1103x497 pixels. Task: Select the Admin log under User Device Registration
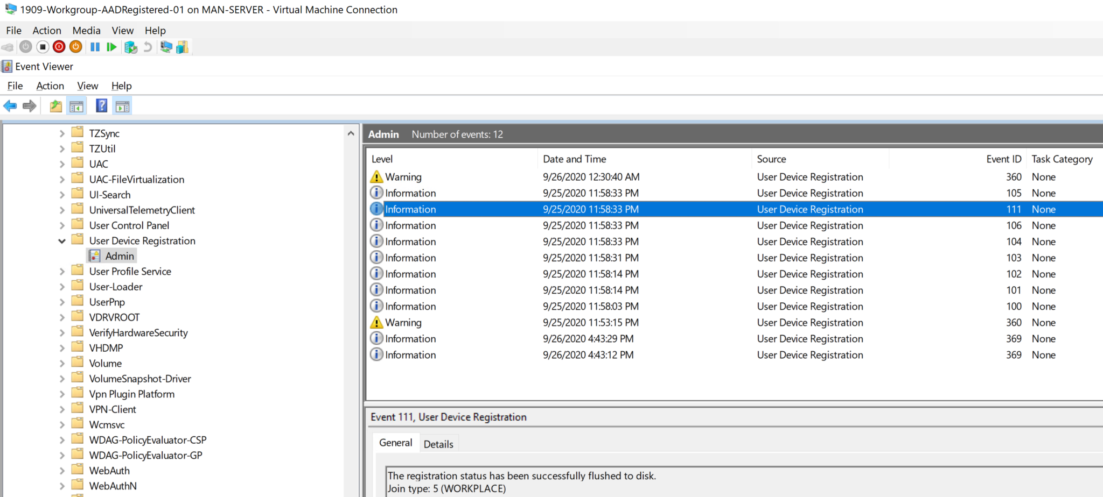click(120, 255)
